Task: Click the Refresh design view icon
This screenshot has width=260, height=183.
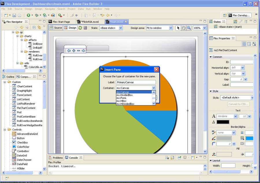Action: [x=80, y=28]
